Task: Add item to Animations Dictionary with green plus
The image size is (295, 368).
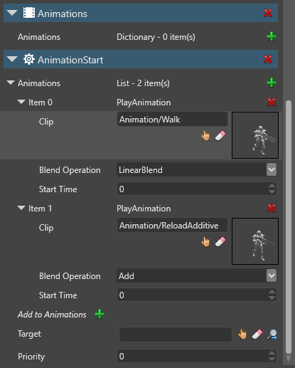Action: coord(272,36)
